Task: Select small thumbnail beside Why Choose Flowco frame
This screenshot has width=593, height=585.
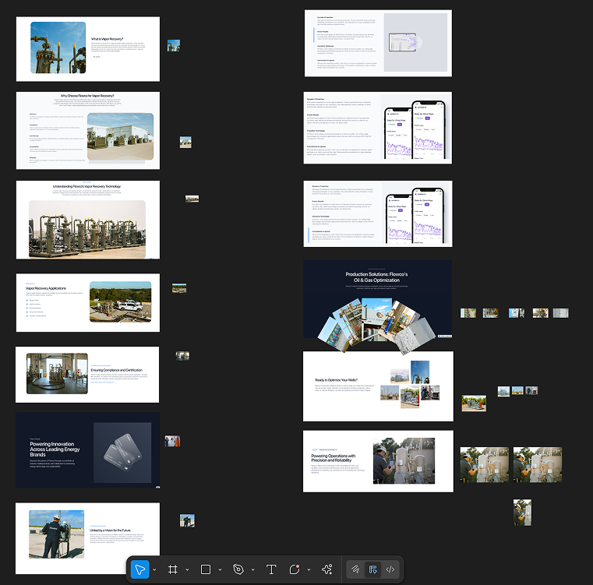Action: [185, 143]
